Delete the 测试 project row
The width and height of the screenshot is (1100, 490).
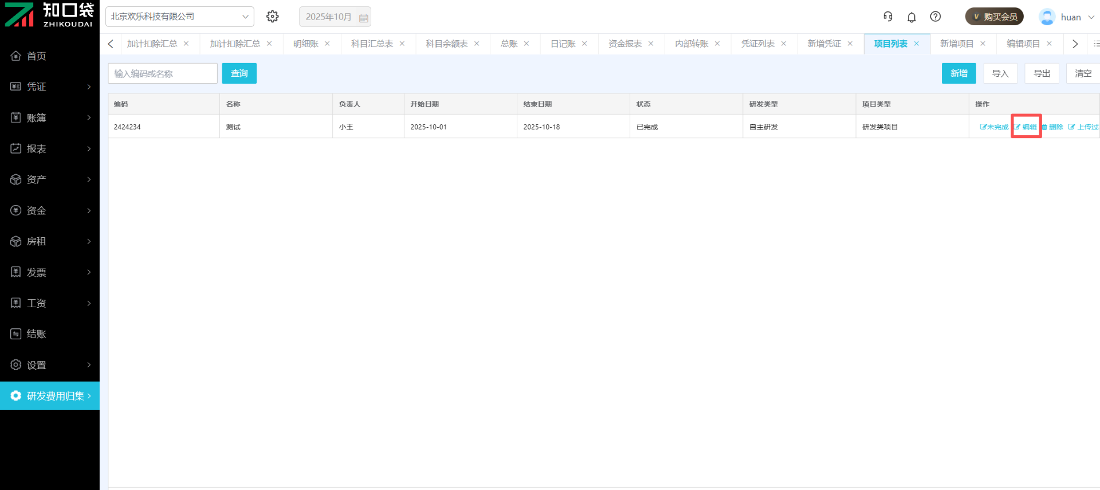pos(1053,127)
